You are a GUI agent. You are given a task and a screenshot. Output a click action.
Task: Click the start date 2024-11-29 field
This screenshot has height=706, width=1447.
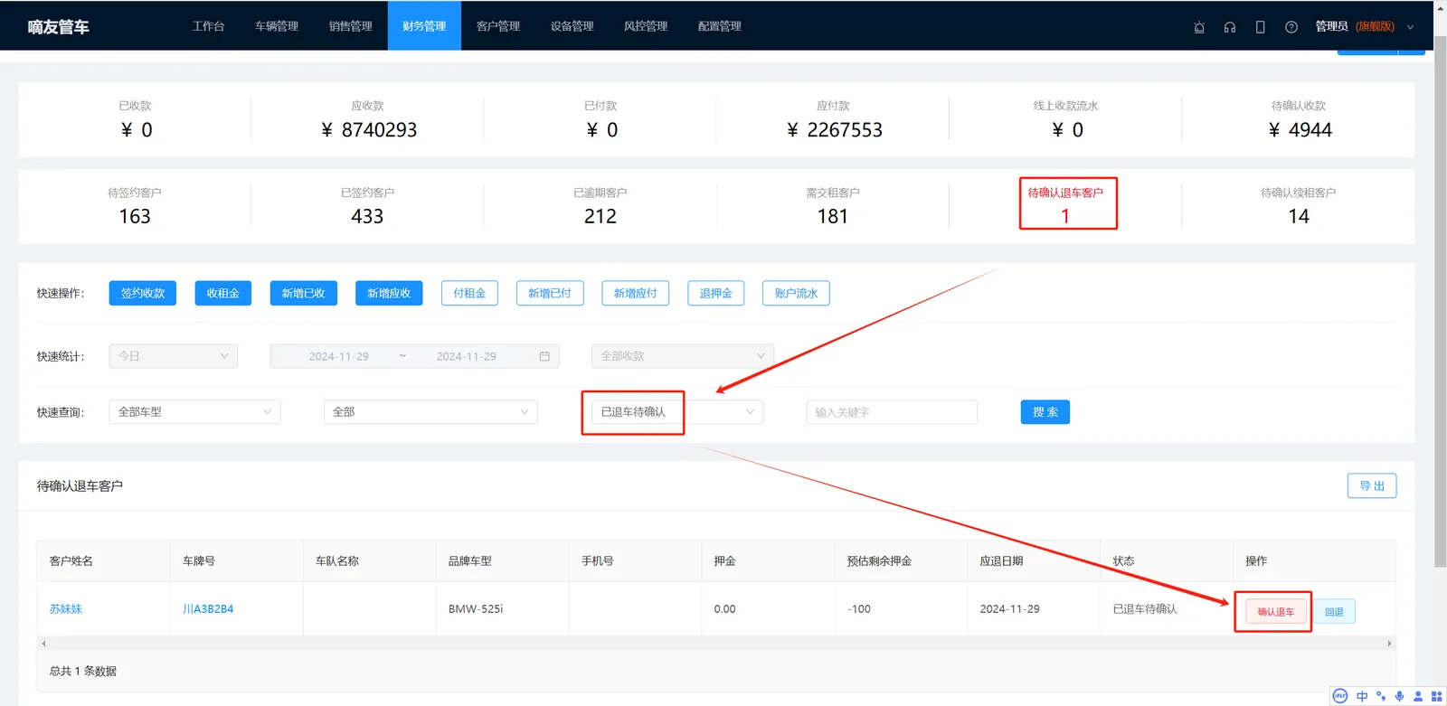(x=339, y=356)
